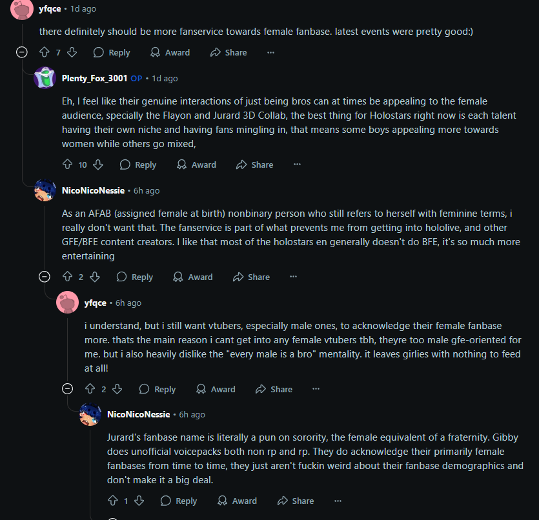Award Plenty_Fox_3001's comment
539x520 pixels.
tap(197, 165)
